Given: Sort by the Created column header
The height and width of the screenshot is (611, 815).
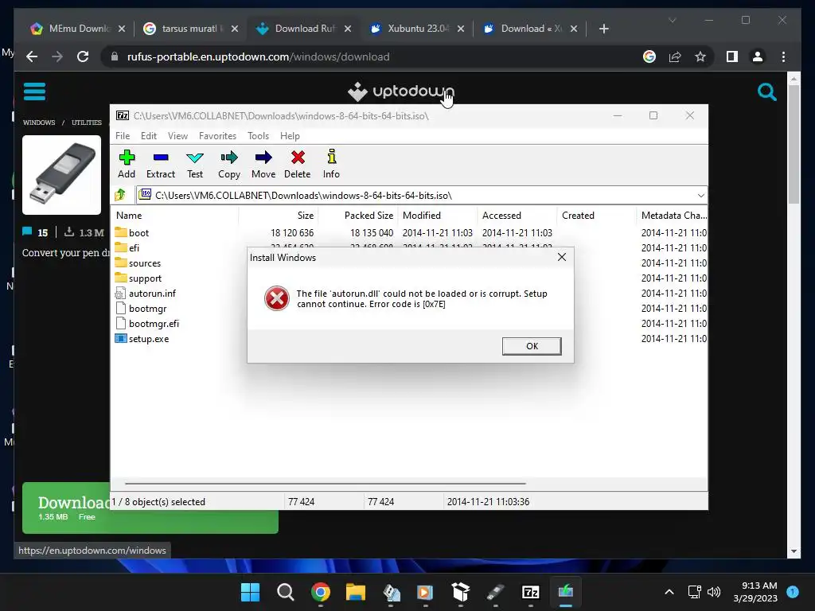Looking at the screenshot, I should point(597,215).
